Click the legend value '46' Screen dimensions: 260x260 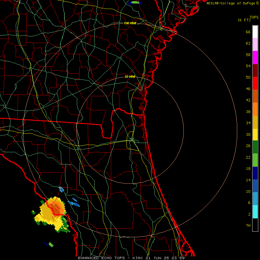pos(248,89)
